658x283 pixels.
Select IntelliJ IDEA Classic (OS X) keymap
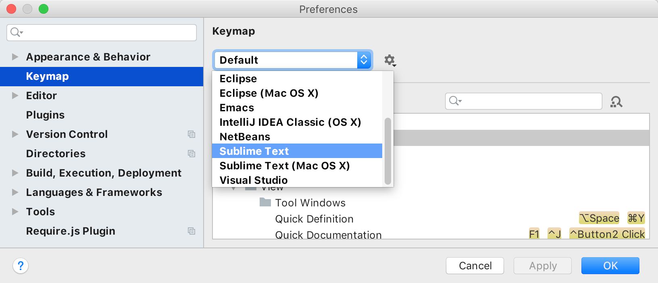click(297, 122)
